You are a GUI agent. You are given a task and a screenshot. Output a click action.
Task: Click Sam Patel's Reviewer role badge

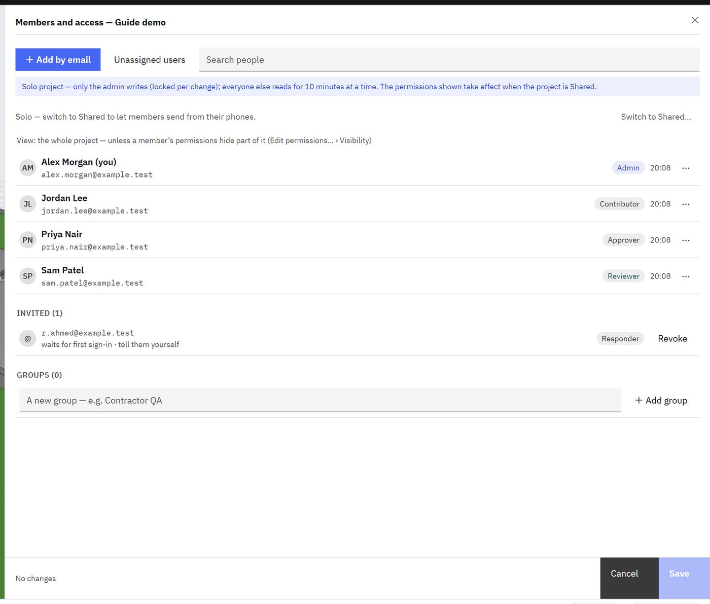623,276
